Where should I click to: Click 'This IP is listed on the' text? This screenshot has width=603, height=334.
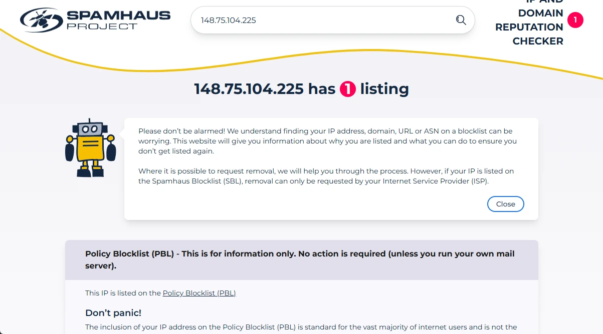click(123, 293)
